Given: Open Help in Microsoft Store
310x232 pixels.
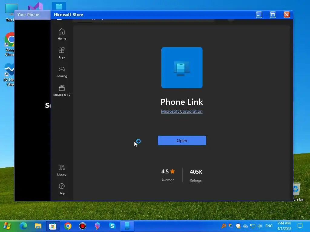Looking at the screenshot, I should 62,189.
